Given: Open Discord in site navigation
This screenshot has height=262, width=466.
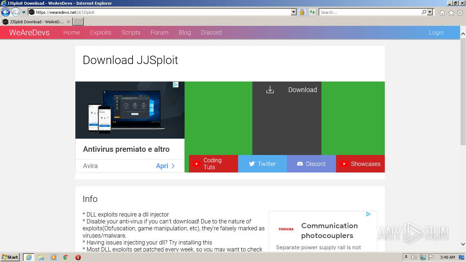Looking at the screenshot, I should 211,32.
